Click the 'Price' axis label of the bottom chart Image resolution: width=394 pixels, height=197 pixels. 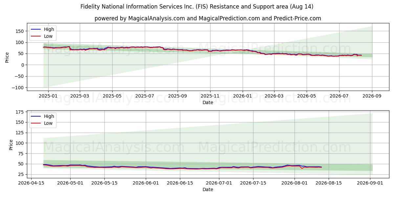pos(11,145)
